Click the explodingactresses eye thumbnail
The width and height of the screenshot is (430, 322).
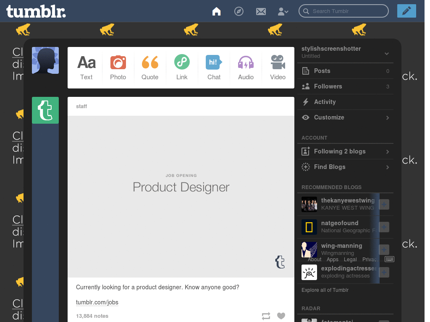click(x=309, y=273)
